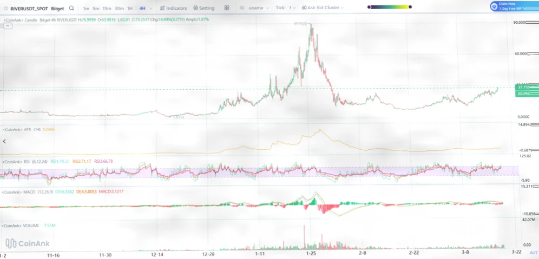Click the RSI (6,12,24) indicator label
Screen dimensions: 539x259
(25, 161)
